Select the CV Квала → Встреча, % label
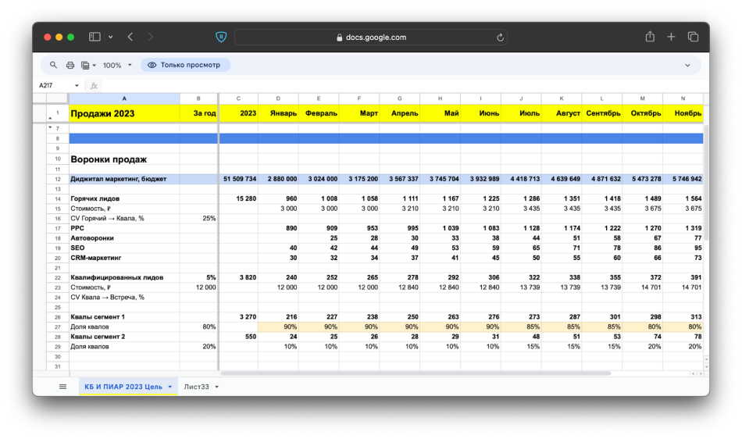 (x=124, y=297)
